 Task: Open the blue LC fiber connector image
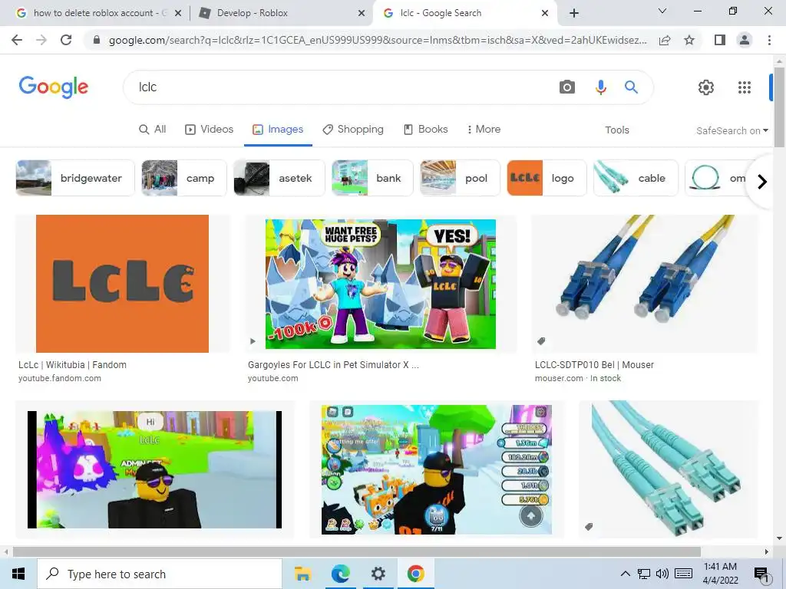pyautogui.click(x=645, y=284)
